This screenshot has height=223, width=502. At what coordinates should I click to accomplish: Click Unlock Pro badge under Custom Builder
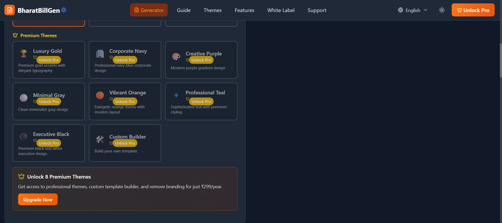(x=125, y=143)
